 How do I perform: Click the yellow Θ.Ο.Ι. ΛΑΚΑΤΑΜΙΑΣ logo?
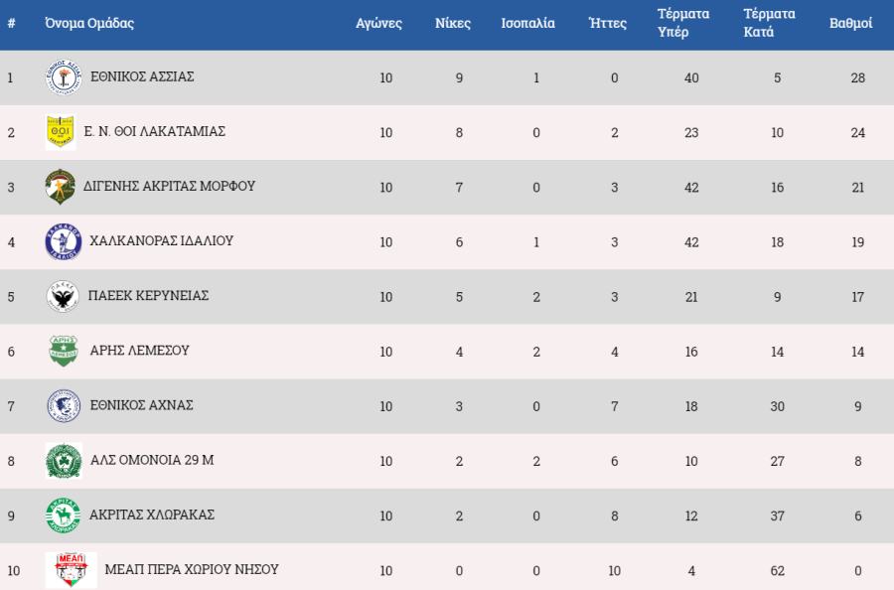coord(61,132)
